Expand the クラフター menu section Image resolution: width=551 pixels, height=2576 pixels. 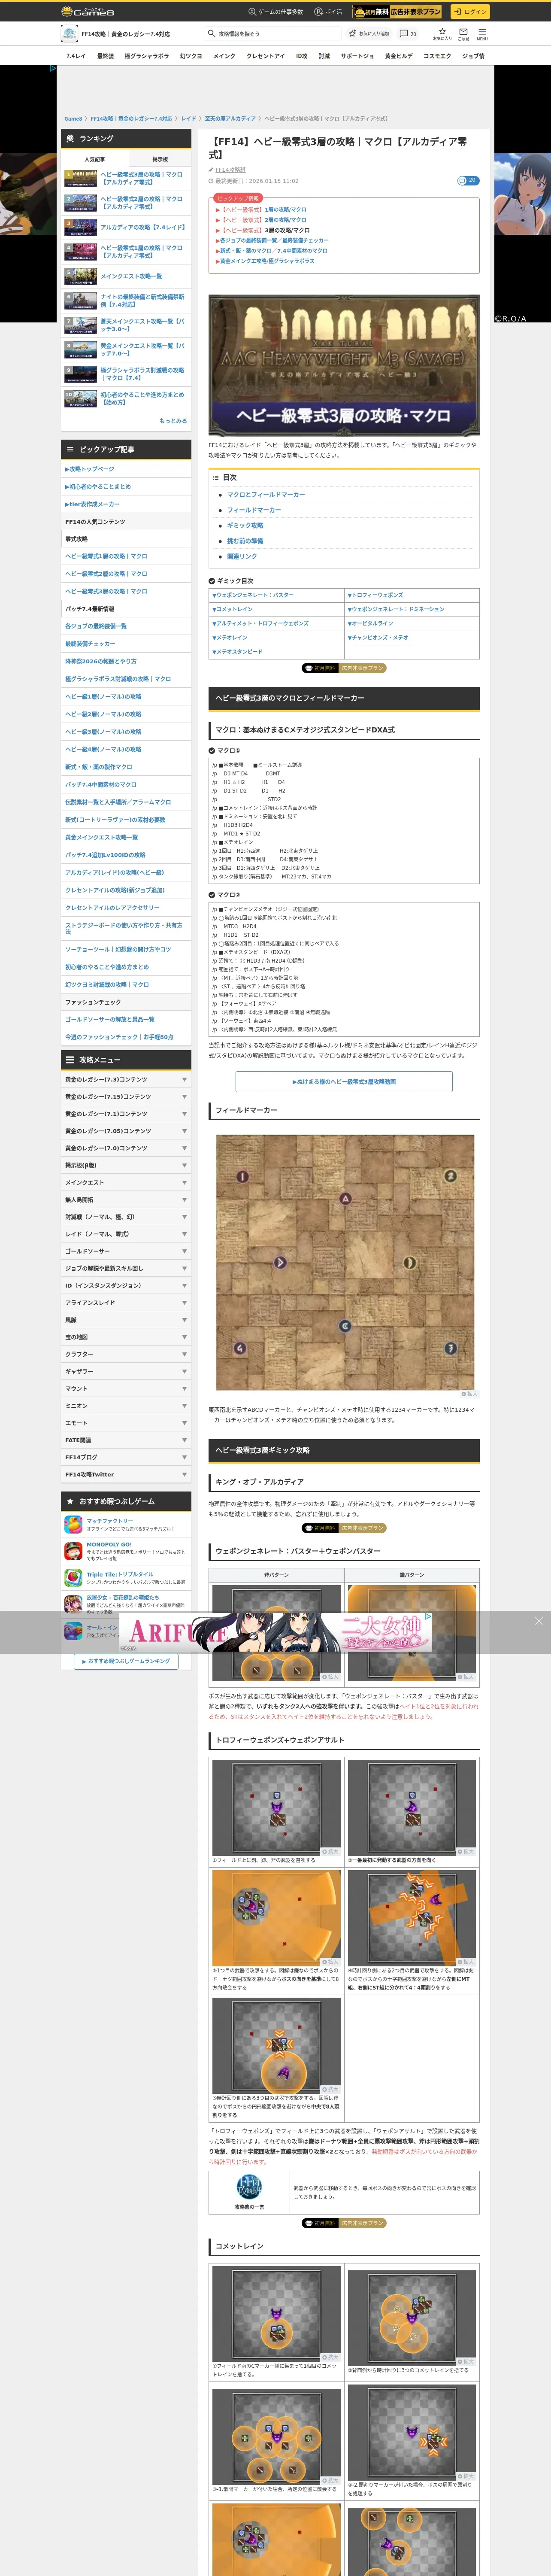click(126, 1355)
